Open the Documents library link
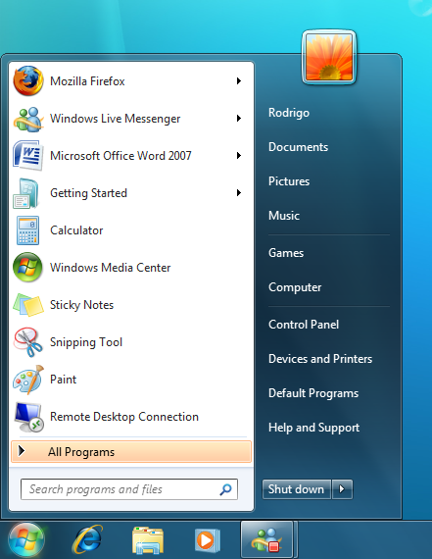432x559 pixels. (x=298, y=147)
